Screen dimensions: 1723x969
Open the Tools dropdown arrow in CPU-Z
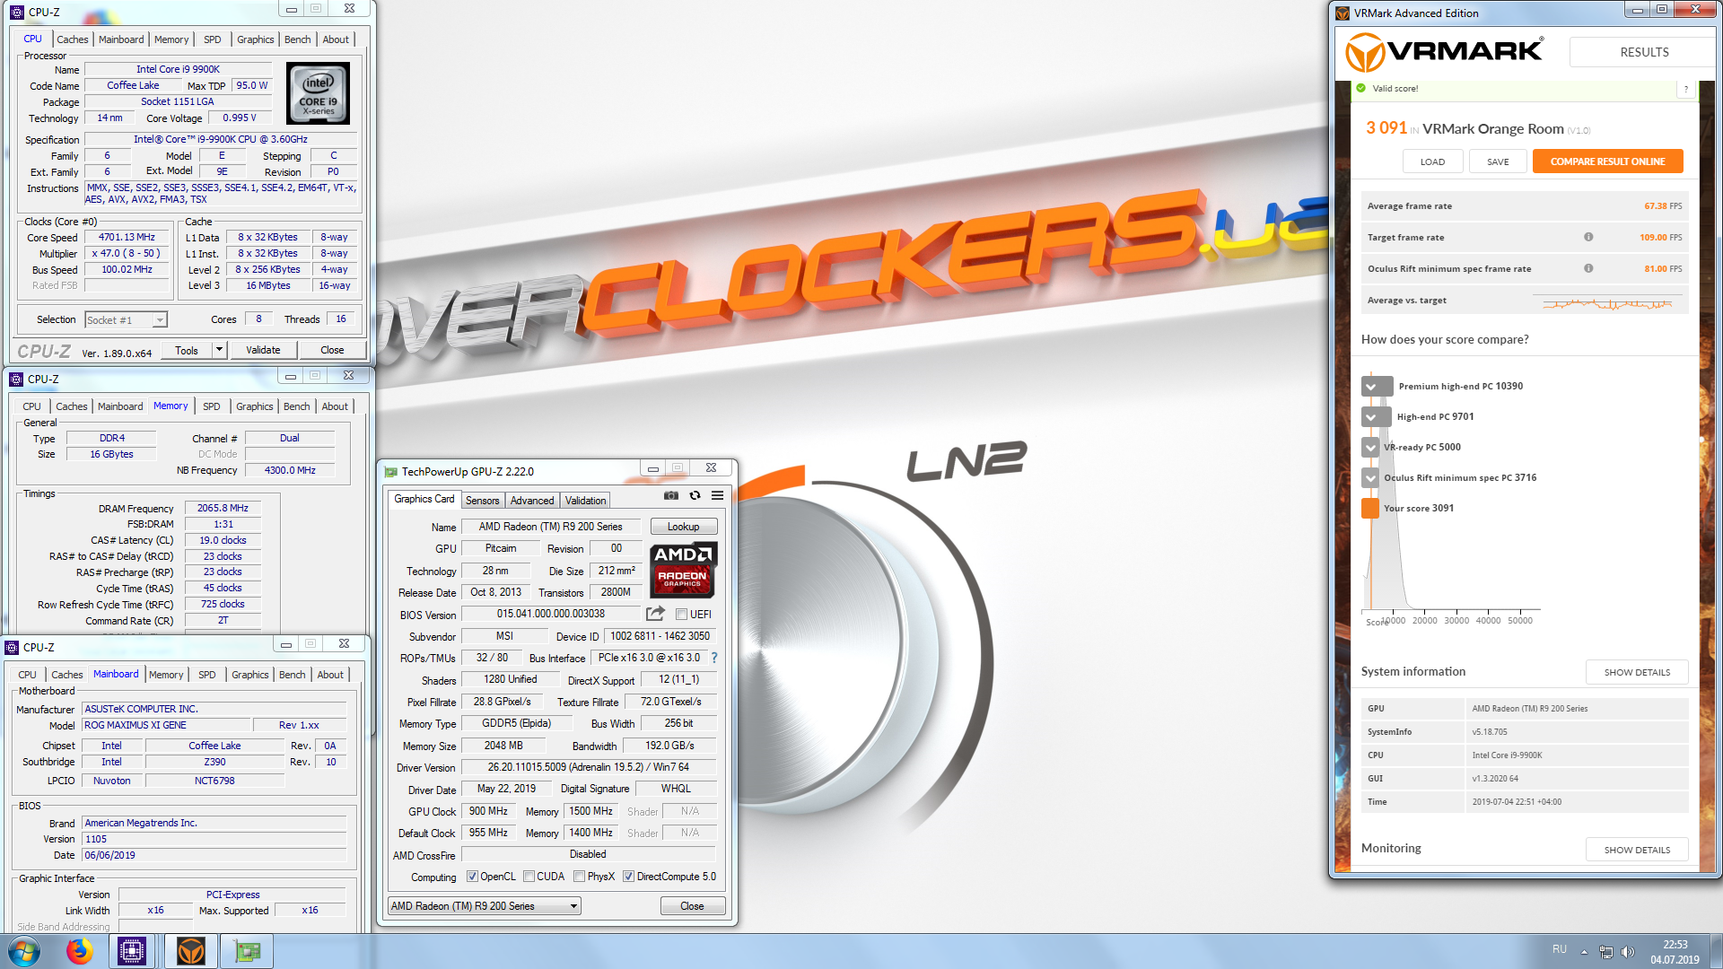coord(219,350)
